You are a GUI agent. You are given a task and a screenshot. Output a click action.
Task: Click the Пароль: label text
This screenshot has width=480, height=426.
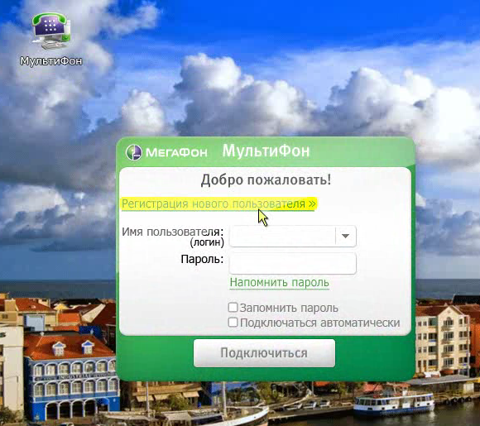pos(202,259)
